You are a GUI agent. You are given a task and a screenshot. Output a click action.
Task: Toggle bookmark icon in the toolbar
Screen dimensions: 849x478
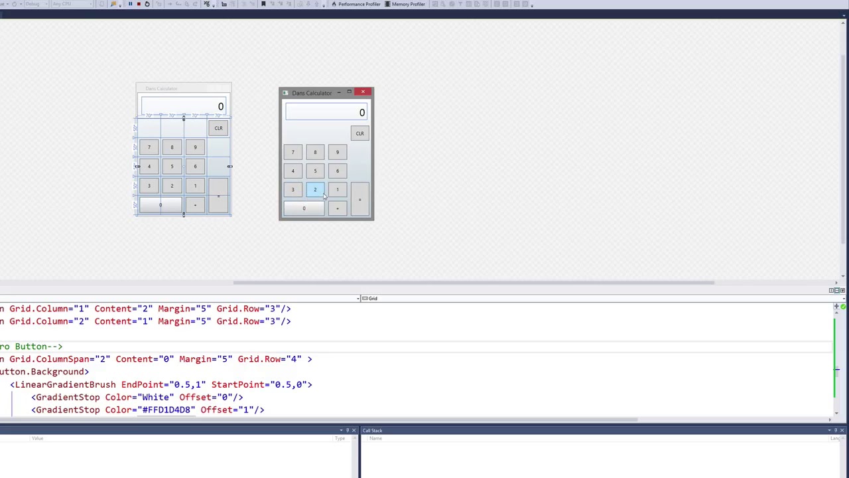coord(263,4)
